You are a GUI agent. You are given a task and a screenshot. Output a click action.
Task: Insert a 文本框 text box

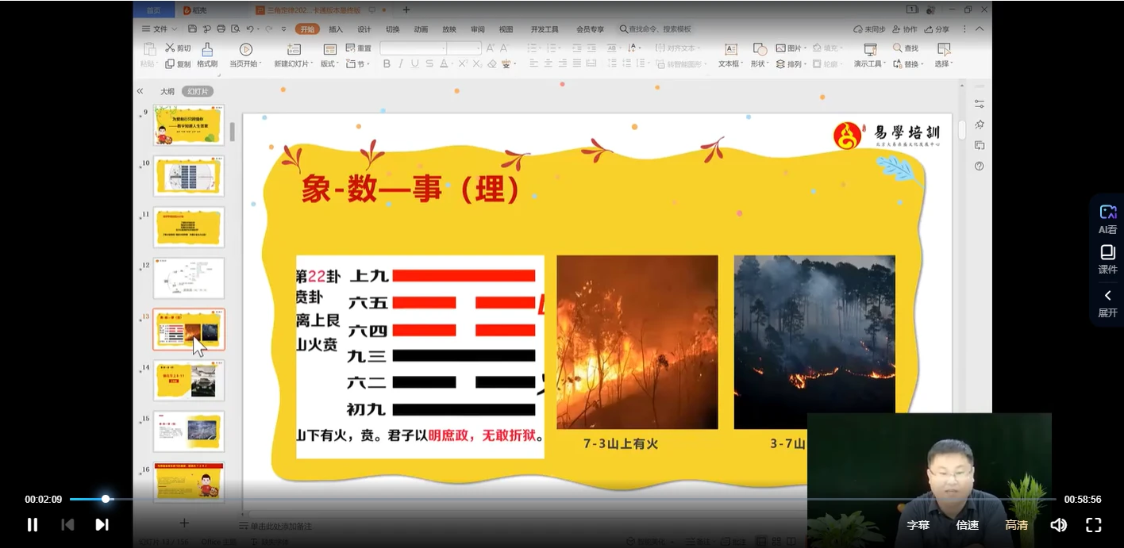(x=731, y=55)
